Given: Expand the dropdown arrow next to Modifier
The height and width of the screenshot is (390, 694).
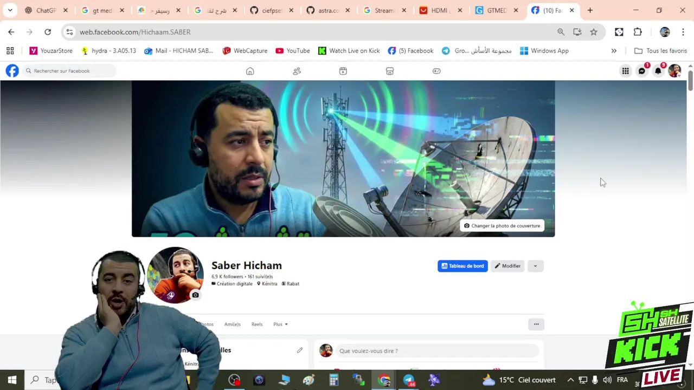Looking at the screenshot, I should [x=535, y=266].
